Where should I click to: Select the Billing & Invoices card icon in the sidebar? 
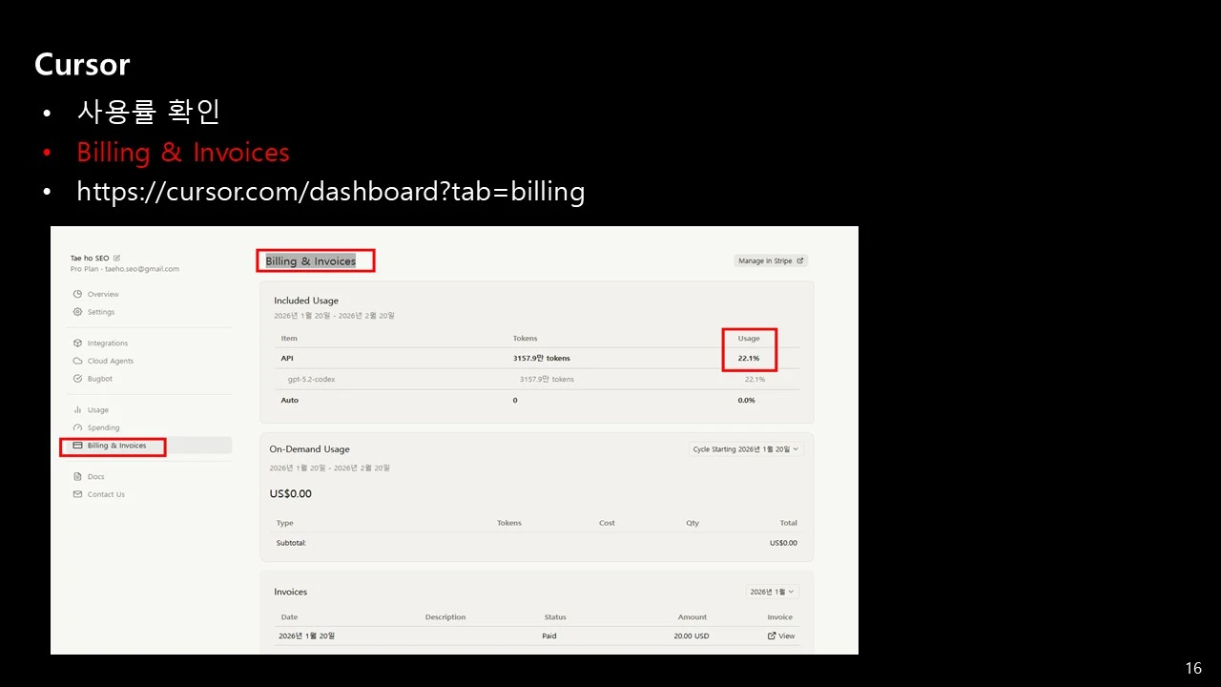click(77, 446)
